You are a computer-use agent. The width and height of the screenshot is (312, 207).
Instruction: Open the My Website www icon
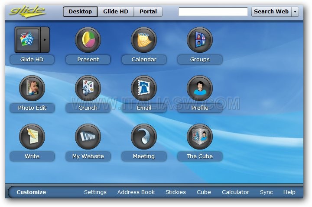click(88, 137)
